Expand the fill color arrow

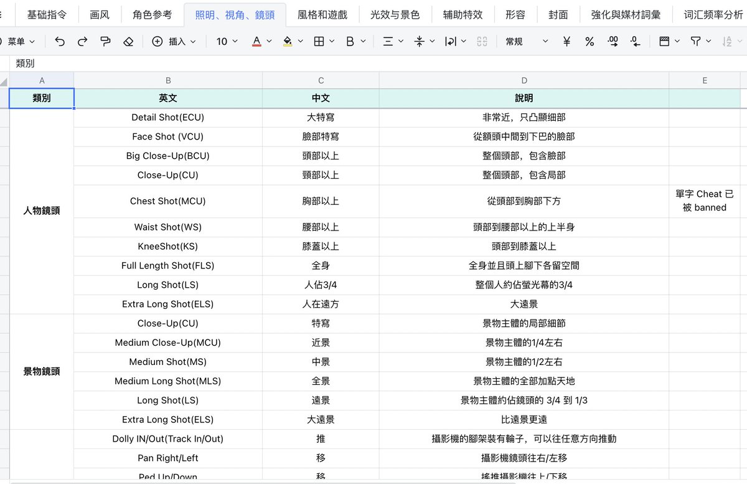[301, 42]
